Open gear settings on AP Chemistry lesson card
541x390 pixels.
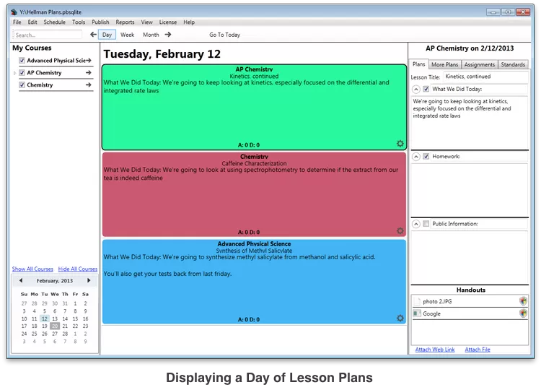tap(400, 143)
